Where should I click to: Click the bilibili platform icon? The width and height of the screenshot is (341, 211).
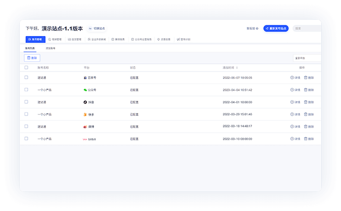point(85,139)
